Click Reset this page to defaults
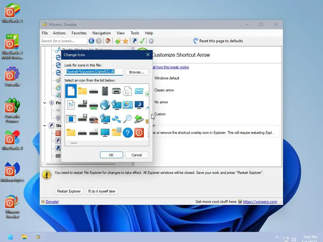The height and width of the screenshot is (242, 323). [218, 41]
